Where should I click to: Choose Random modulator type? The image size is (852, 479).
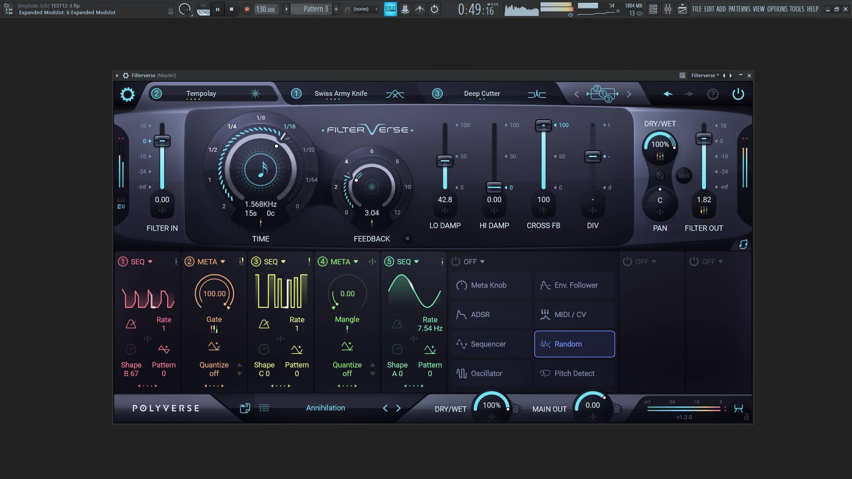click(575, 344)
